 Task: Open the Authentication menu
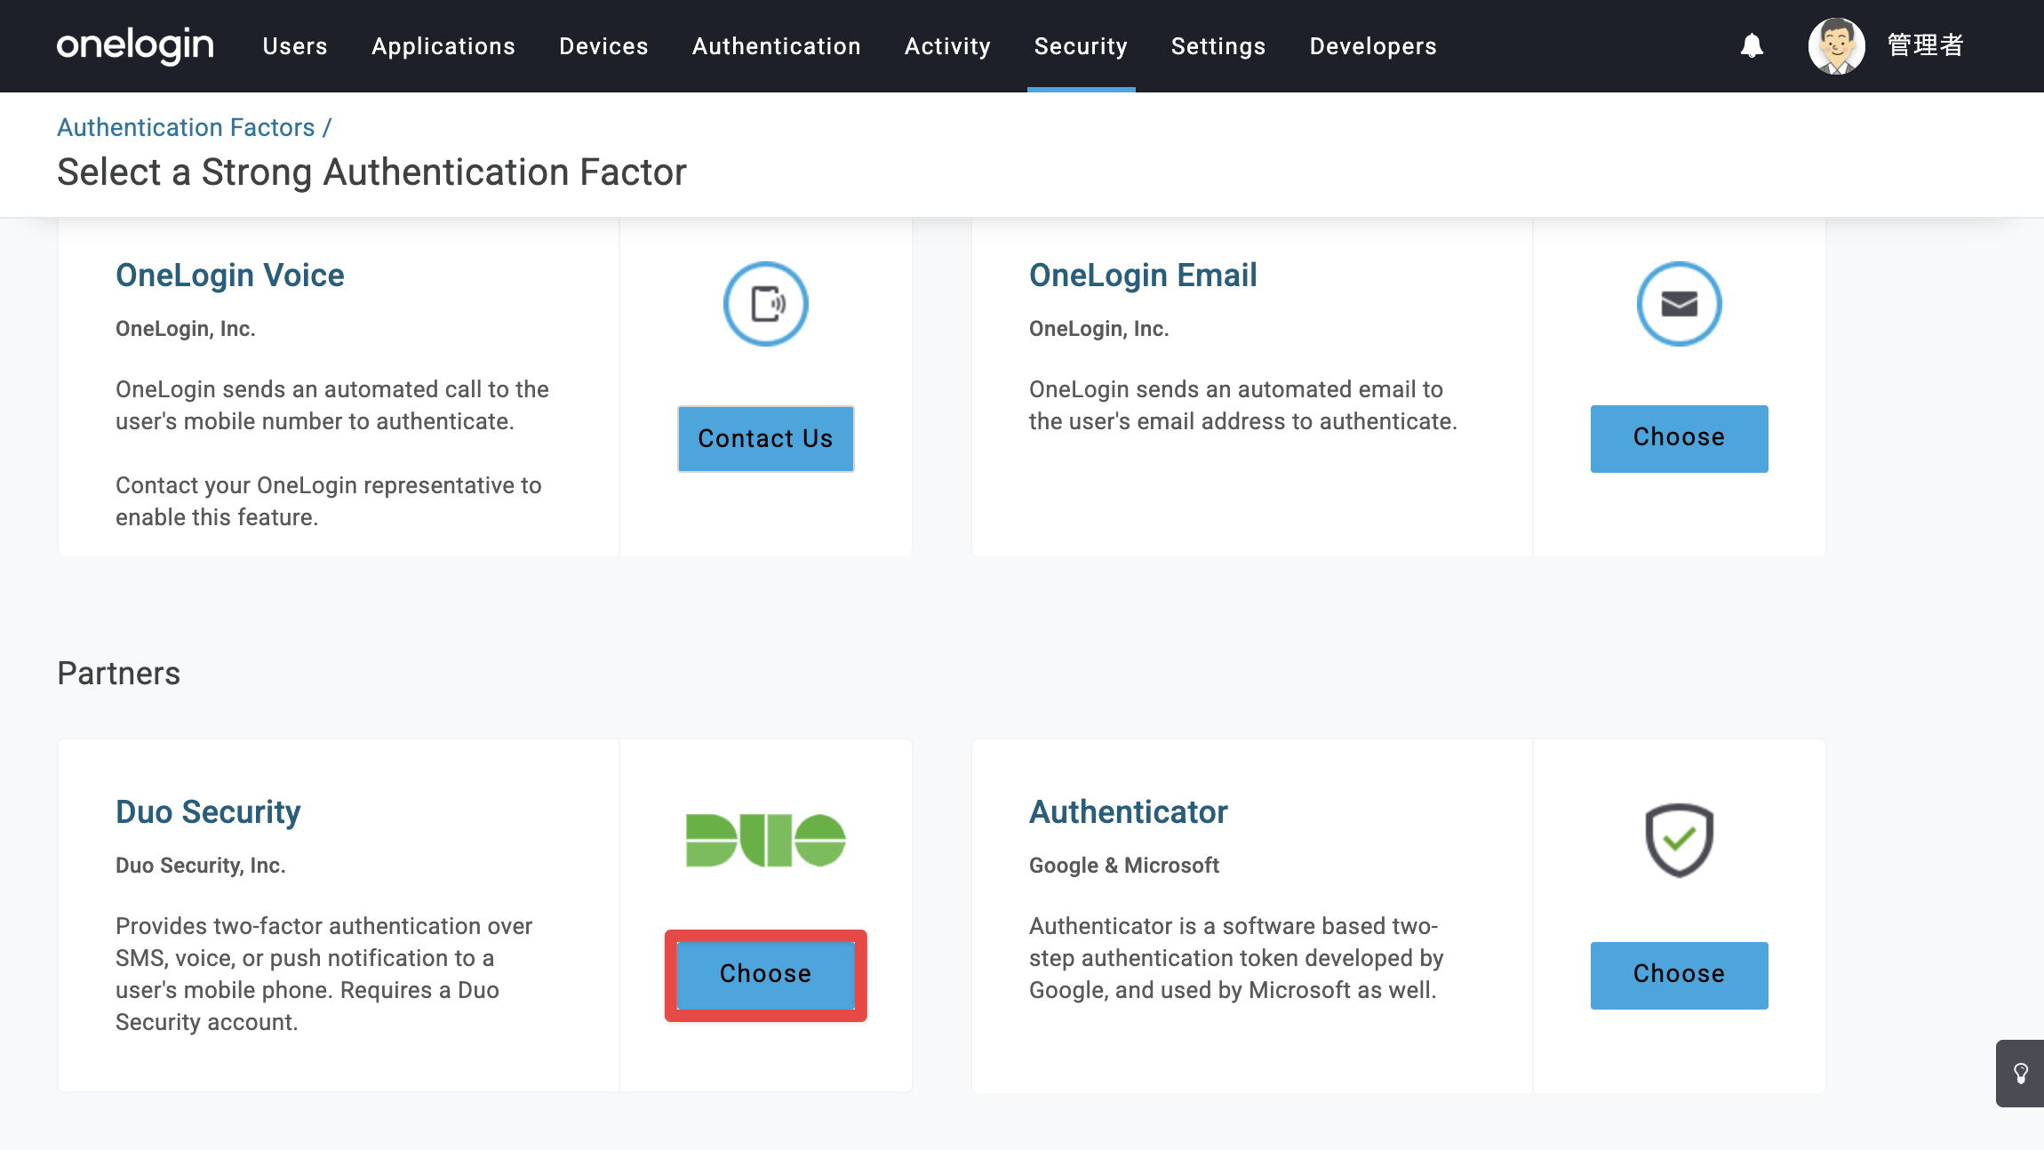777,46
